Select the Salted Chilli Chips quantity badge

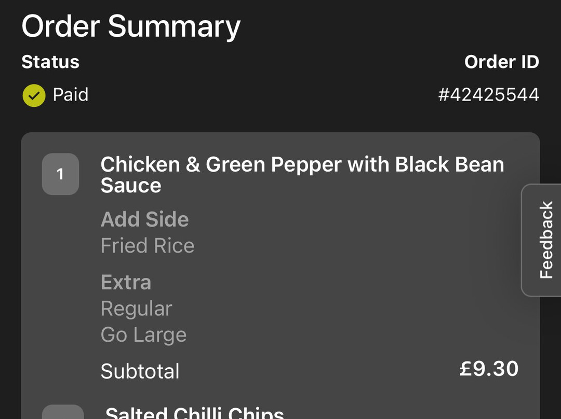(63, 412)
